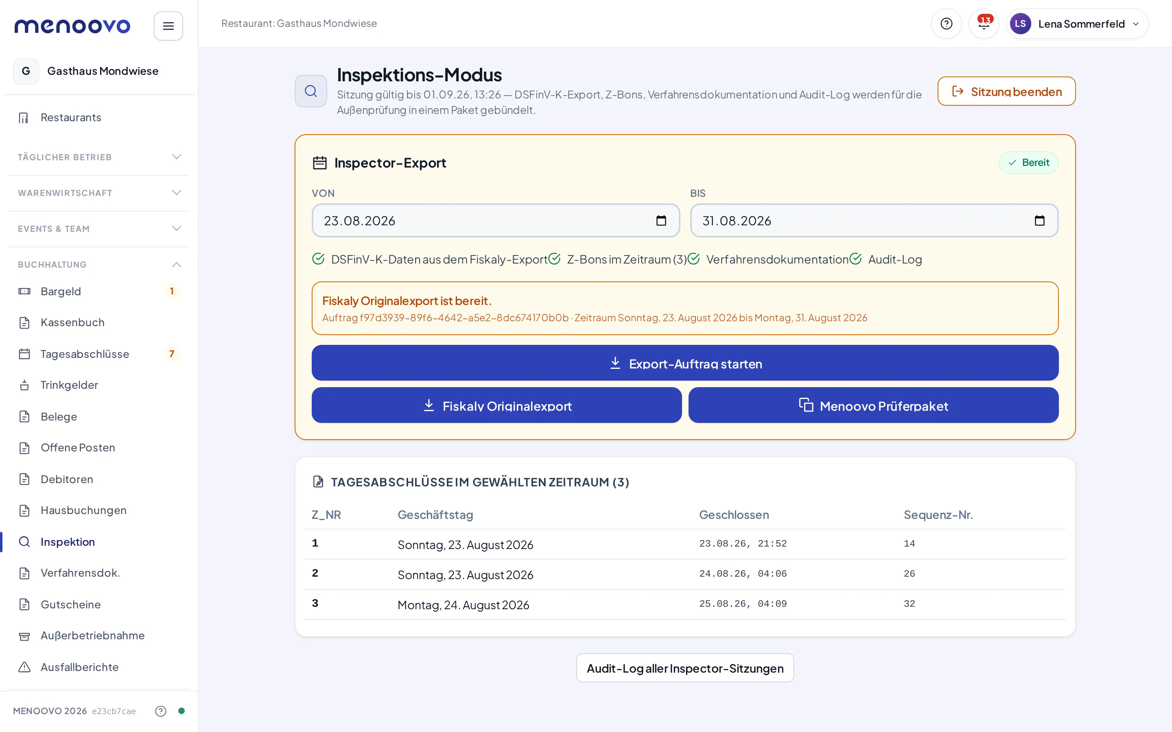Viewport: 1172px width, 732px height.
Task: Click the Geschäftstag column header
Action: click(435, 514)
